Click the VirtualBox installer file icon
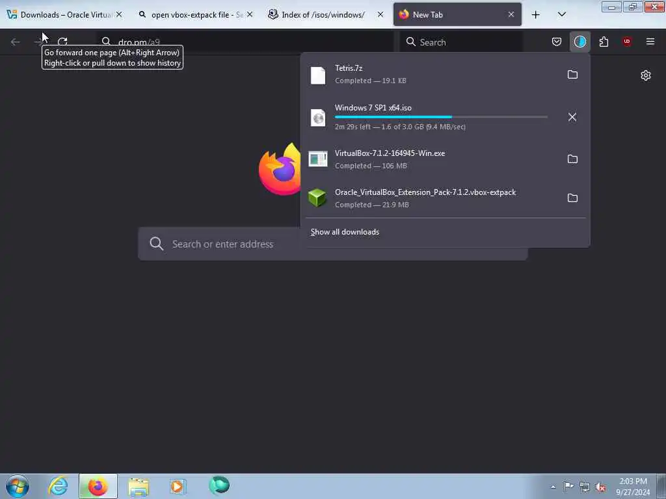This screenshot has height=499, width=666. pos(317,159)
